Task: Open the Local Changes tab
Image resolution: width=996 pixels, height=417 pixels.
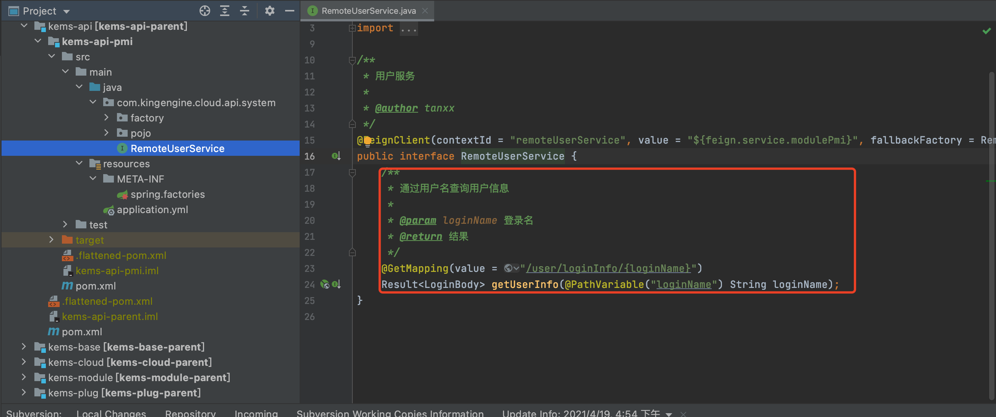Action: click(x=111, y=413)
